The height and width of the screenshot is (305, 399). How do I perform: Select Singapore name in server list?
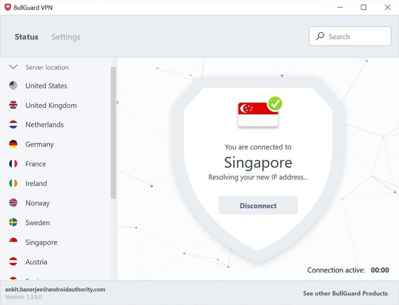(x=41, y=242)
